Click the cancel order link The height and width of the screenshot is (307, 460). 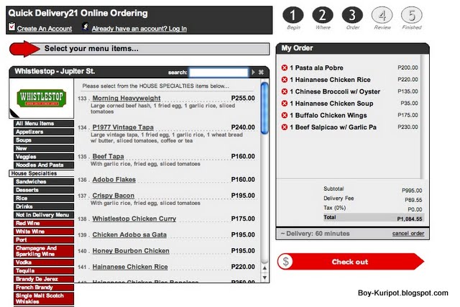408,234
